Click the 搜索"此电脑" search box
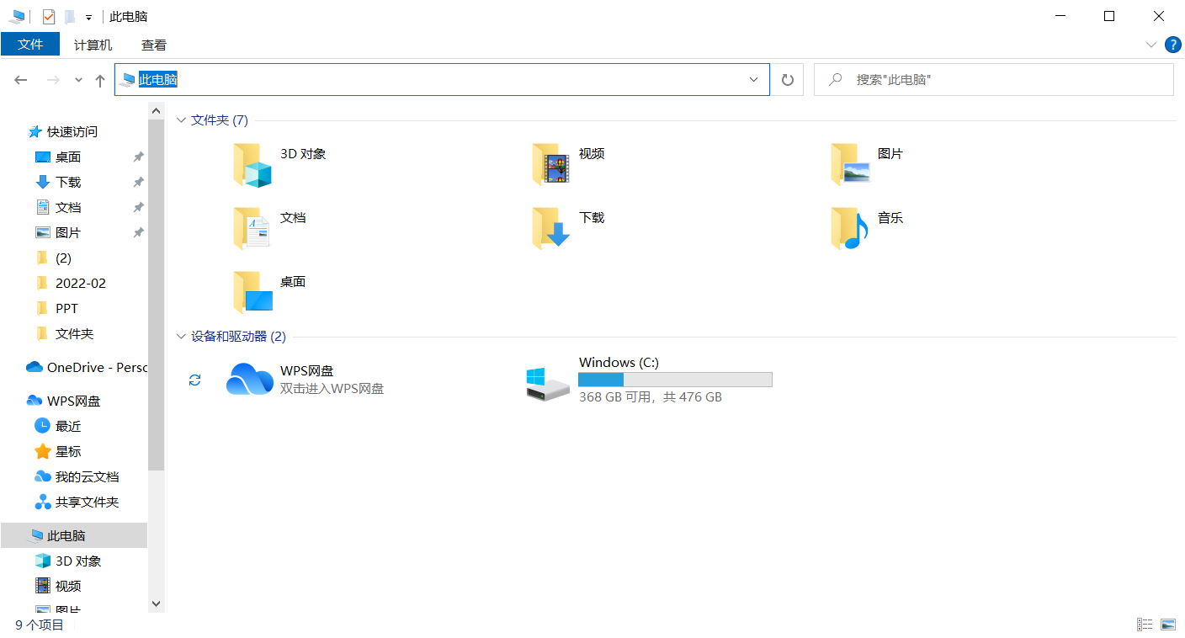The width and height of the screenshot is (1185, 638). click(x=993, y=80)
